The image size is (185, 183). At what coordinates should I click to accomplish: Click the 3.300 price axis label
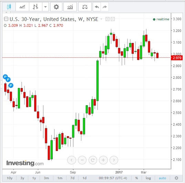(x=177, y=19)
